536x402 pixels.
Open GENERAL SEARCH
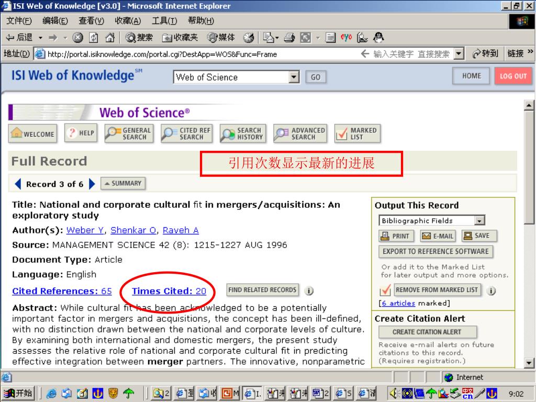[129, 133]
